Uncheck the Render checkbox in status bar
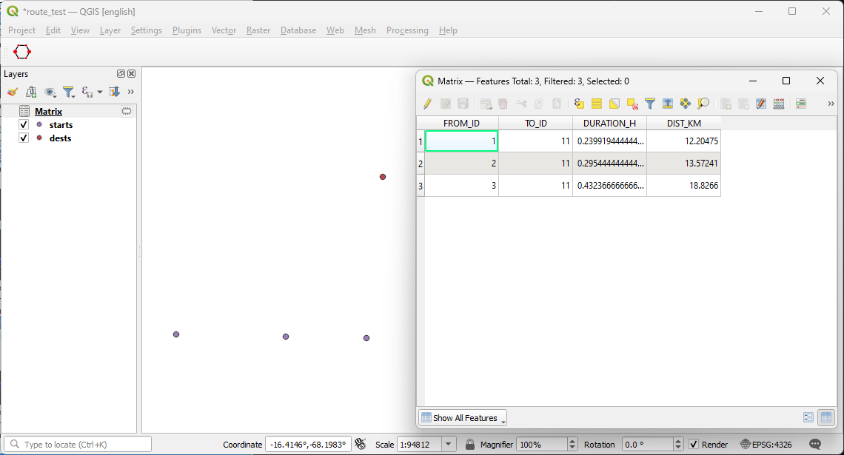This screenshot has width=844, height=455. tap(694, 444)
